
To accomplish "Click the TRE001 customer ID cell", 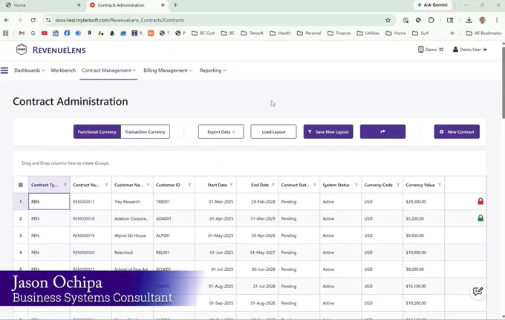I will tap(174, 201).
